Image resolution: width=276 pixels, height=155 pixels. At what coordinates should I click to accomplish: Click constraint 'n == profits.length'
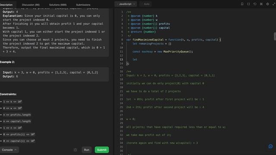(x=17, y=115)
